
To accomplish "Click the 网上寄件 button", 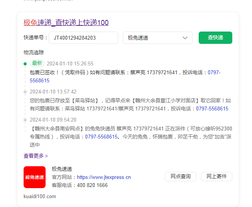I will 216,177.
